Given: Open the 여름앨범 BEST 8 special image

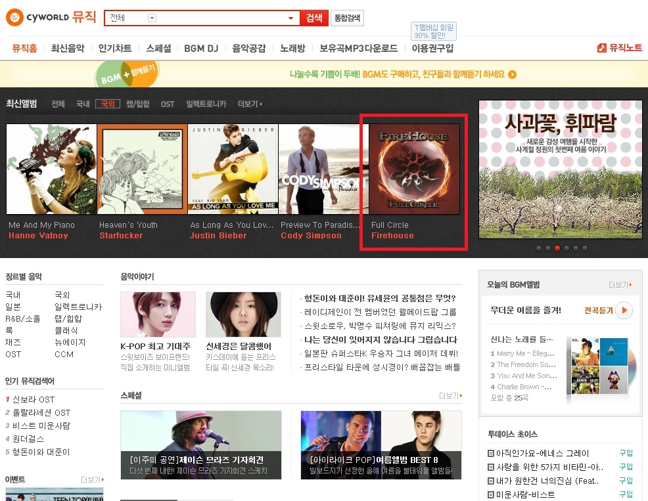Looking at the screenshot, I should 381,445.
